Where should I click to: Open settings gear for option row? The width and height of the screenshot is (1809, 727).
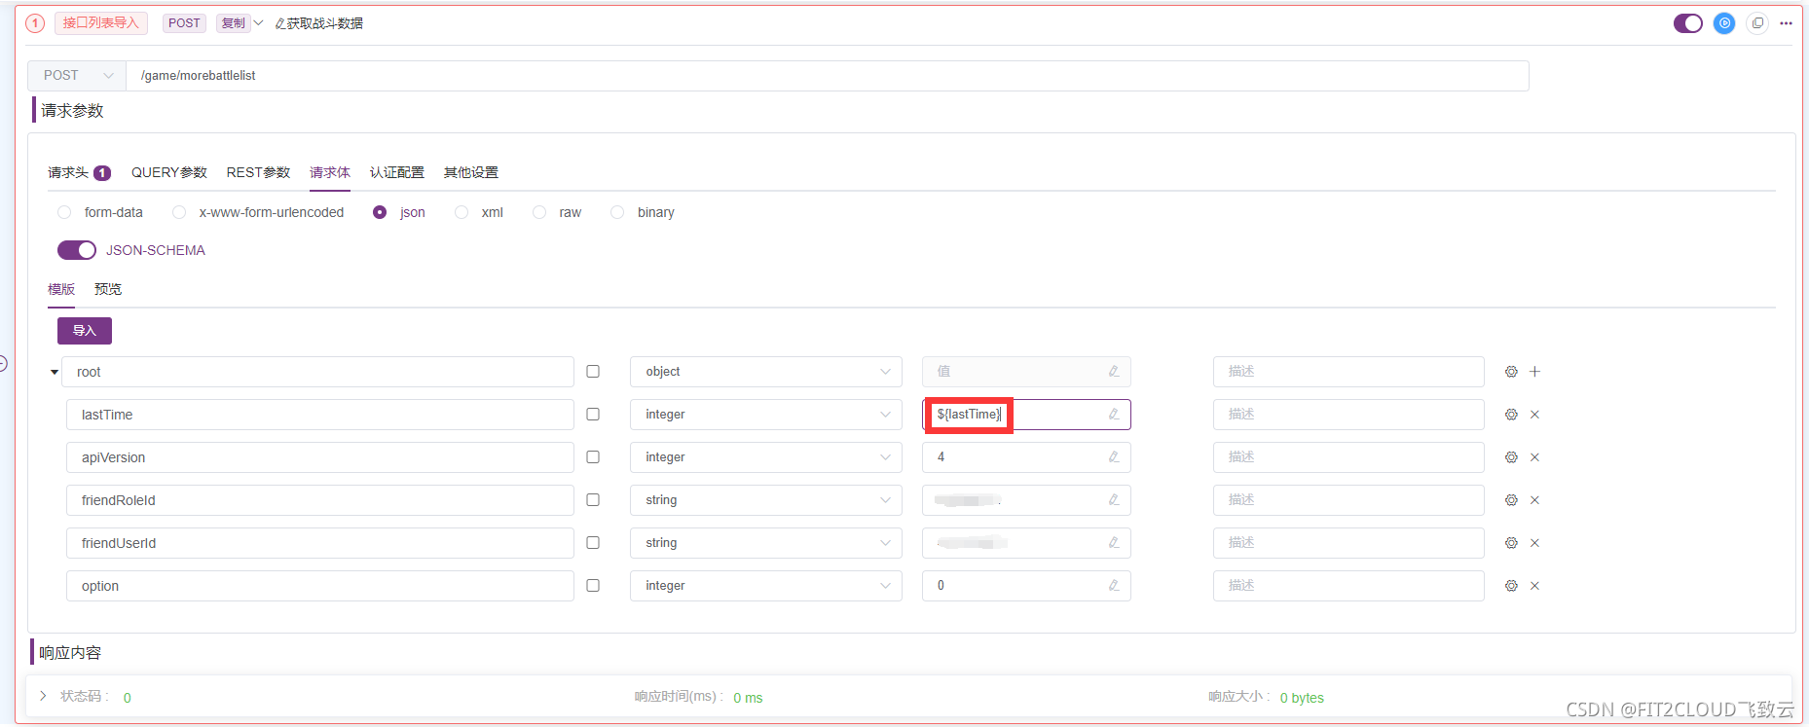[x=1511, y=586]
